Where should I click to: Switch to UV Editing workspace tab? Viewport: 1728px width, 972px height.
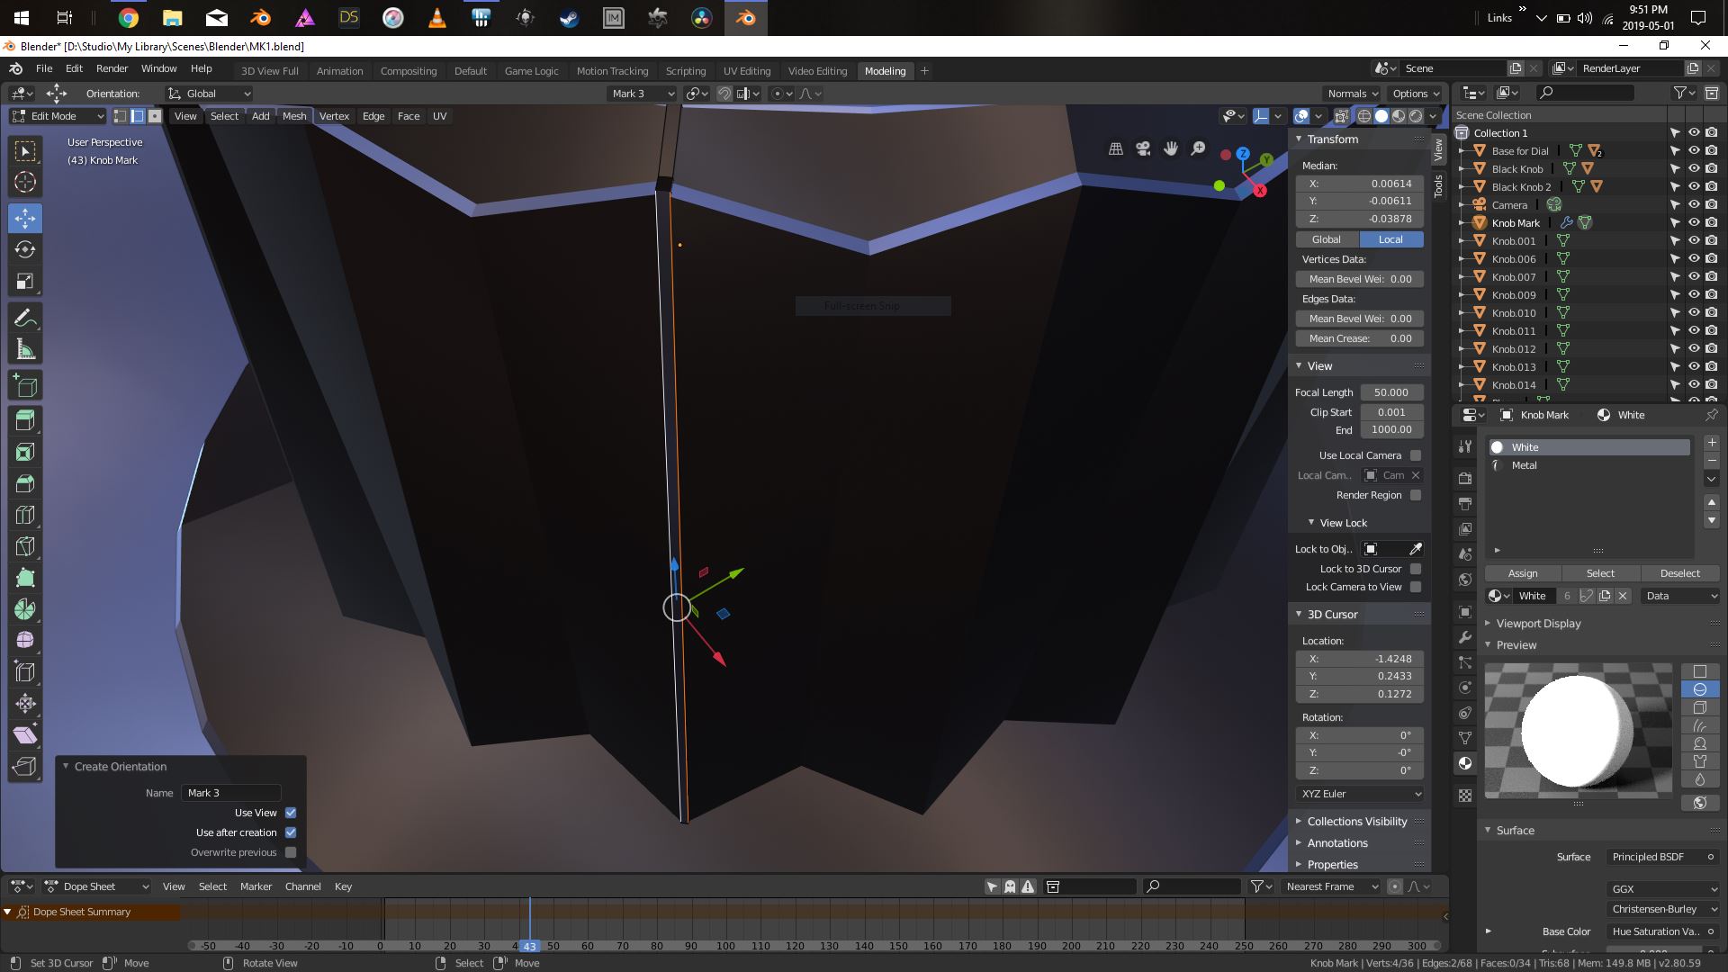click(747, 71)
